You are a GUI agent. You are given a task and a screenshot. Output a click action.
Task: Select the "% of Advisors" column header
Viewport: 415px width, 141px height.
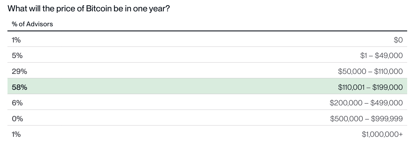tap(32, 24)
